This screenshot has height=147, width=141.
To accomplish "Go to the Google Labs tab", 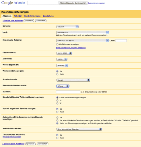I will 48,16.
